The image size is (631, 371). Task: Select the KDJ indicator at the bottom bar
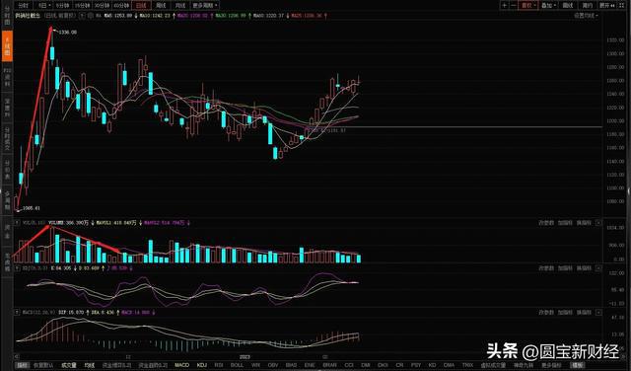[x=202, y=365]
